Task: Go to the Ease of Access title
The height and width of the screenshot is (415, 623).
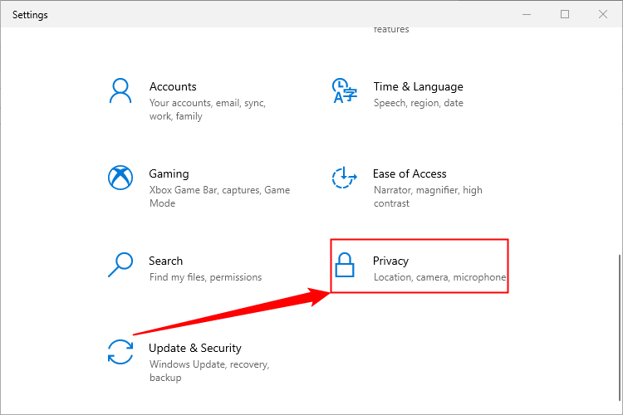Action: point(410,173)
